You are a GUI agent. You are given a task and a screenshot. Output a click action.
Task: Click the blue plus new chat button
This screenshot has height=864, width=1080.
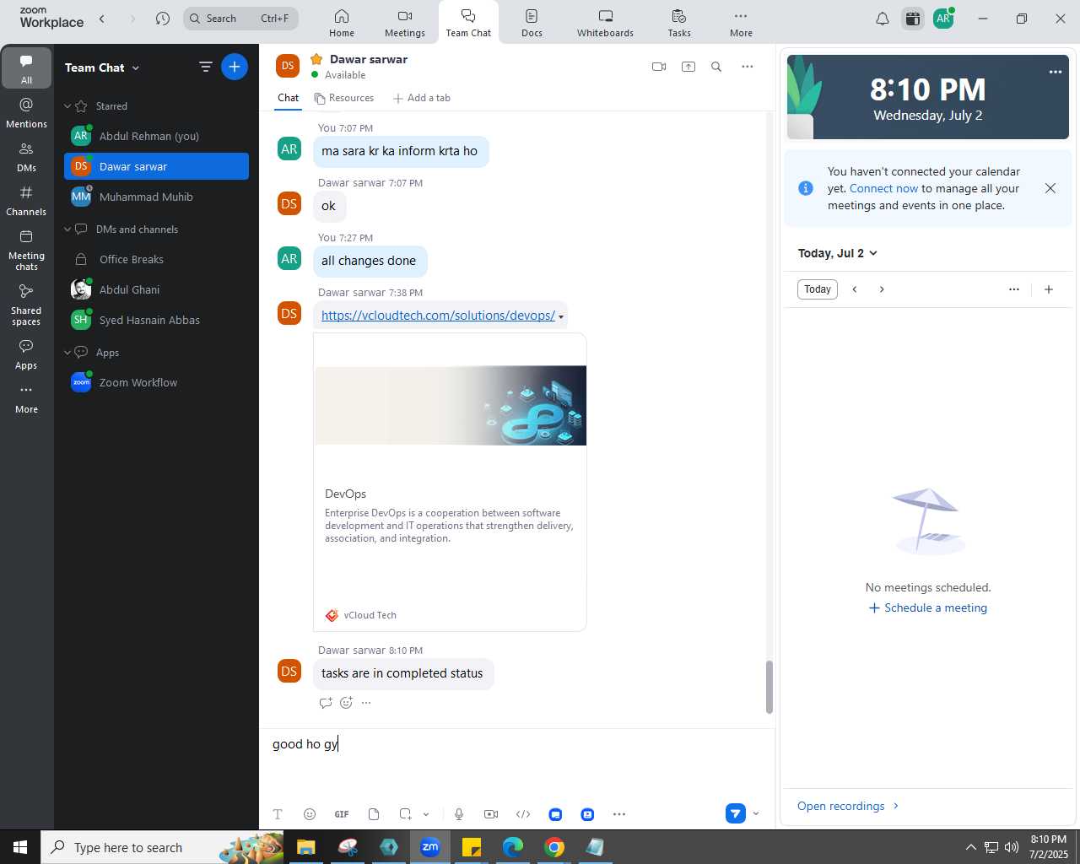click(235, 67)
